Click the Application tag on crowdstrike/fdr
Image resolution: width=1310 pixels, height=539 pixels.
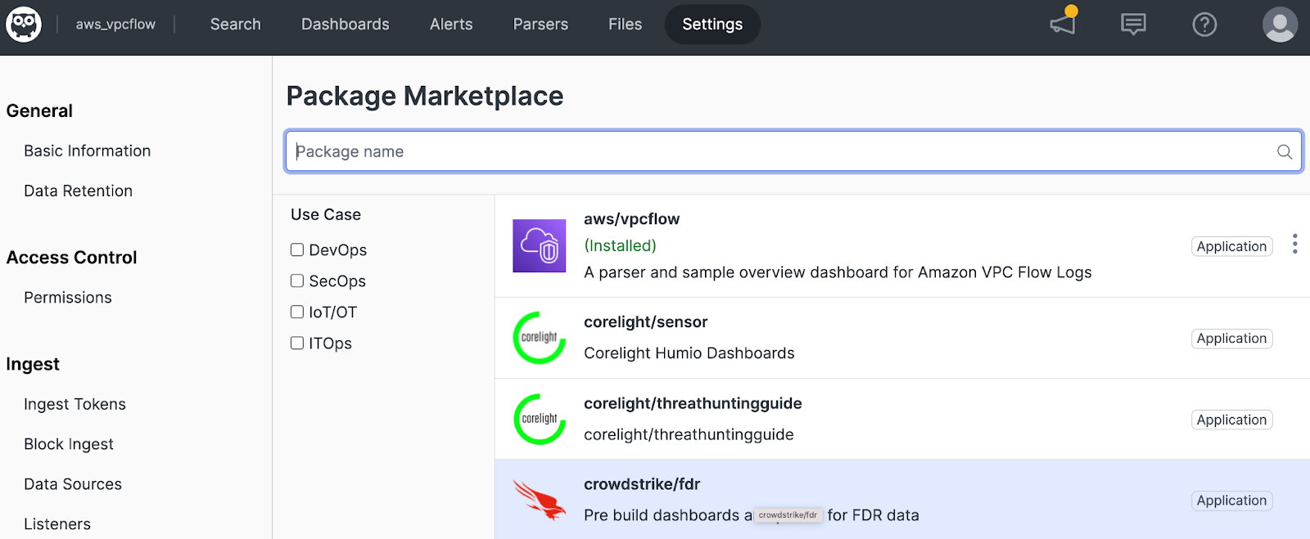1231,501
